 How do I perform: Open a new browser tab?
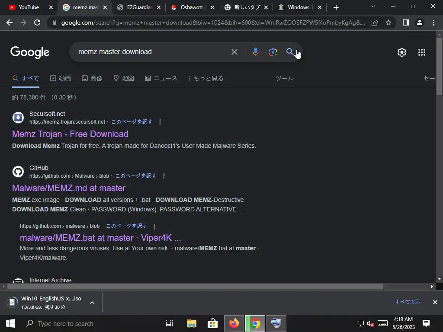point(336,7)
